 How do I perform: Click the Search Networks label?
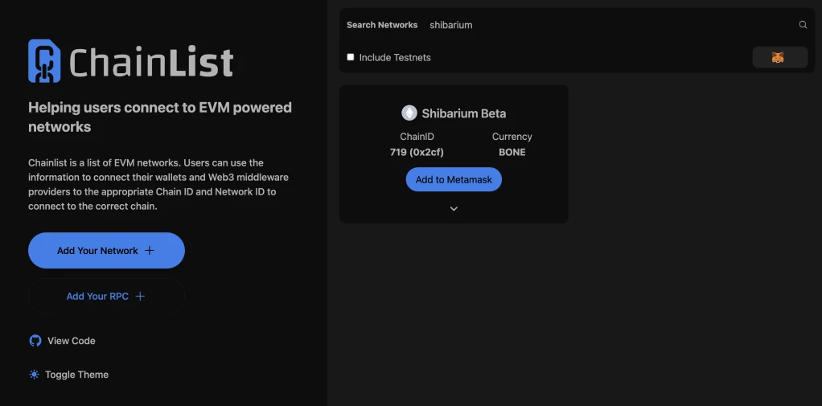click(382, 25)
